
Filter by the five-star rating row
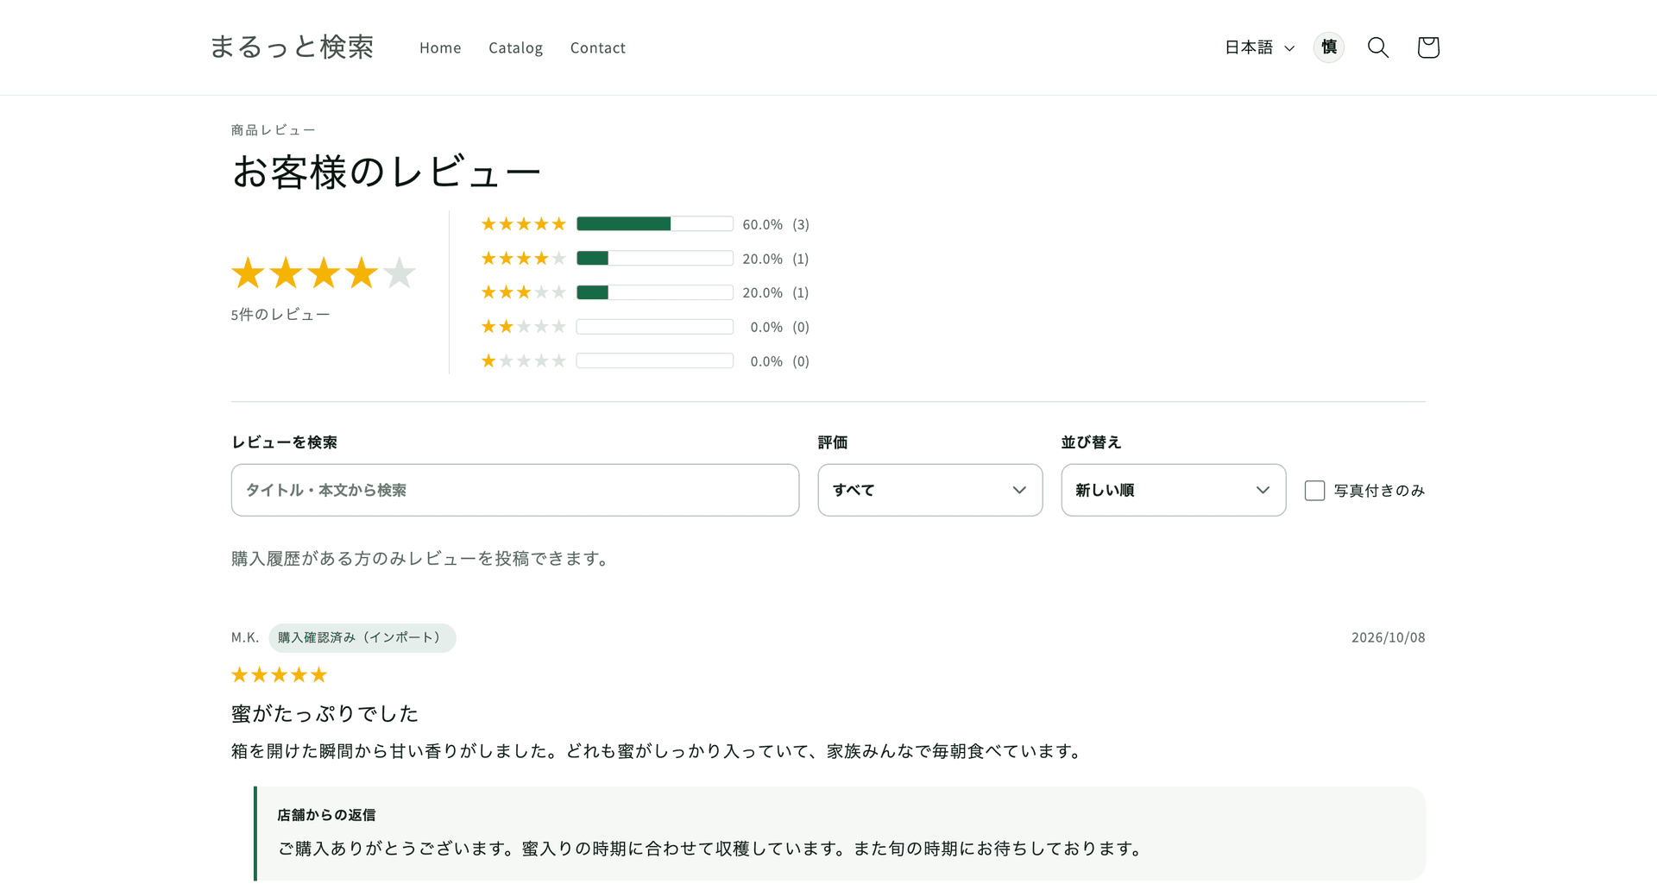[x=645, y=224]
